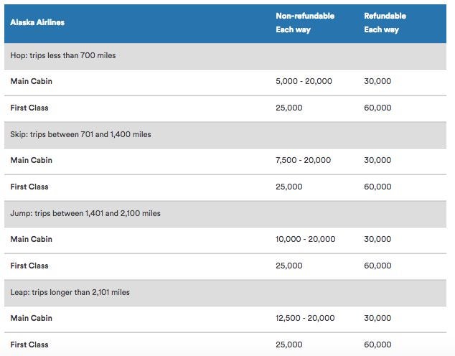455x356 pixels.
Task: Click First Class label under Hop section
Action: 29,108
